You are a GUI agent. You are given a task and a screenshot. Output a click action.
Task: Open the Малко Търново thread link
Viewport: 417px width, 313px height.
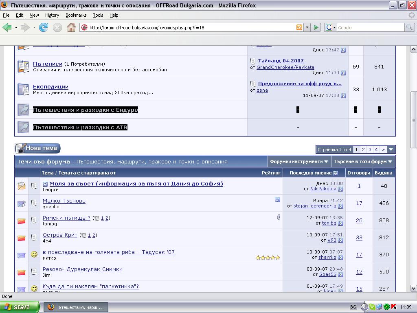click(64, 201)
